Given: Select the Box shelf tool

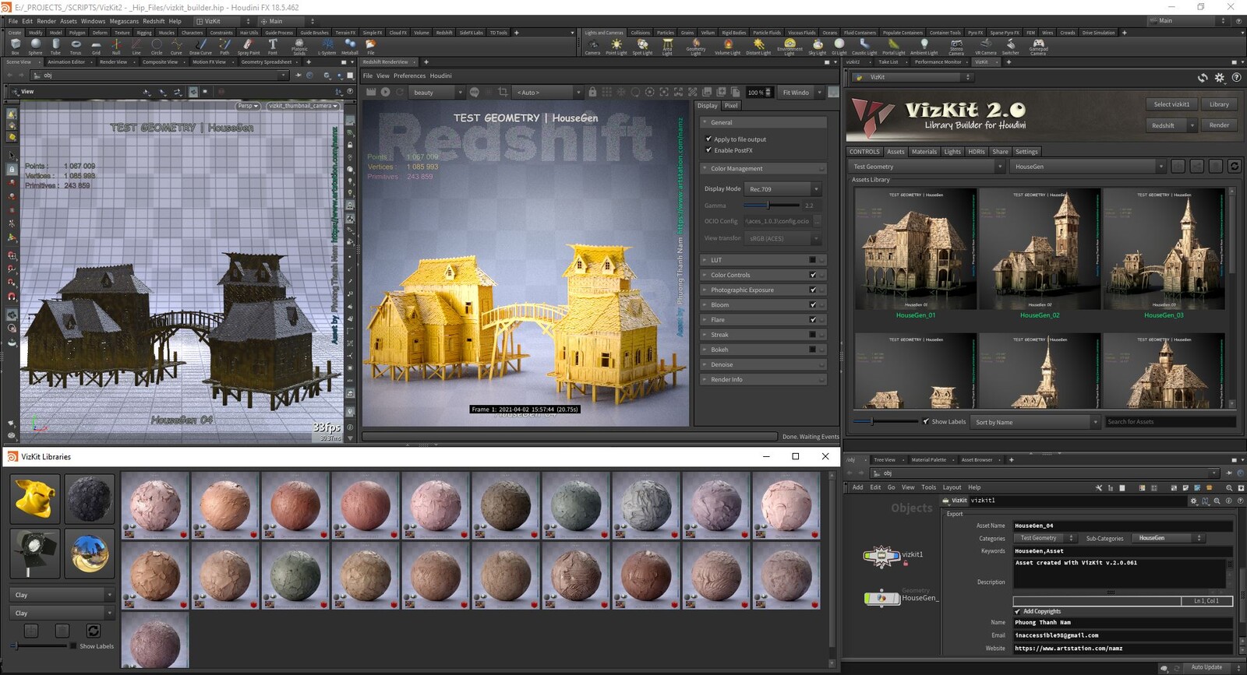Looking at the screenshot, I should coord(15,47).
